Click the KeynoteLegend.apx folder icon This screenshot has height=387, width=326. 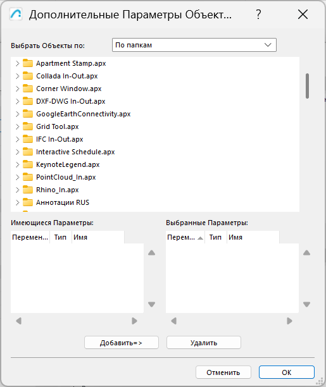pos(28,164)
